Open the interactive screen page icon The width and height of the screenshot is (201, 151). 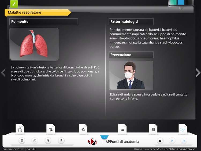[50, 129]
